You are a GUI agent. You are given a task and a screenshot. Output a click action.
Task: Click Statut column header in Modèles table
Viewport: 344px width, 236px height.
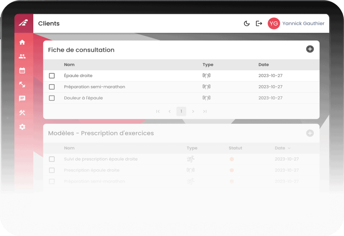tap(235, 148)
